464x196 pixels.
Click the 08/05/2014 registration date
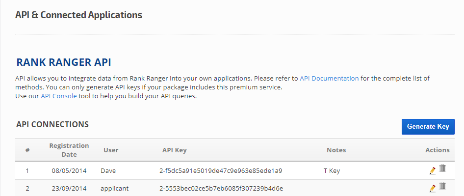pos(69,171)
